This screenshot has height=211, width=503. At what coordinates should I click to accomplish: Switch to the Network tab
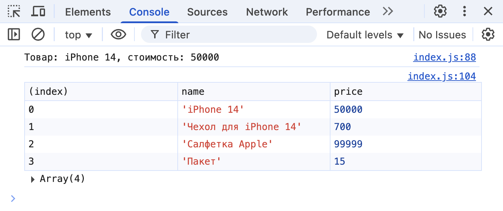[267, 12]
